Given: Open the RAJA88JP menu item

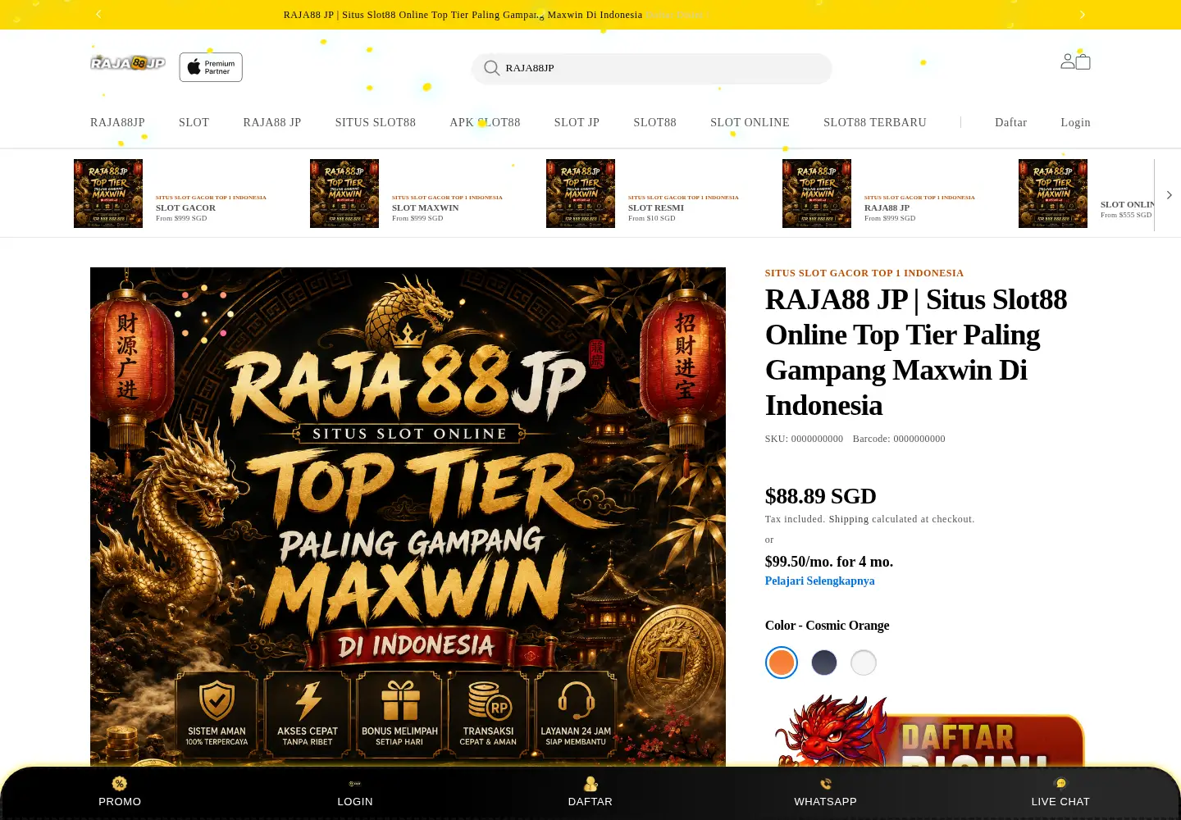Looking at the screenshot, I should pos(117,122).
